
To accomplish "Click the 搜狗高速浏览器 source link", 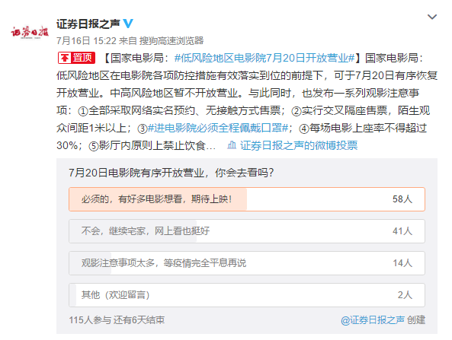I will click(172, 41).
